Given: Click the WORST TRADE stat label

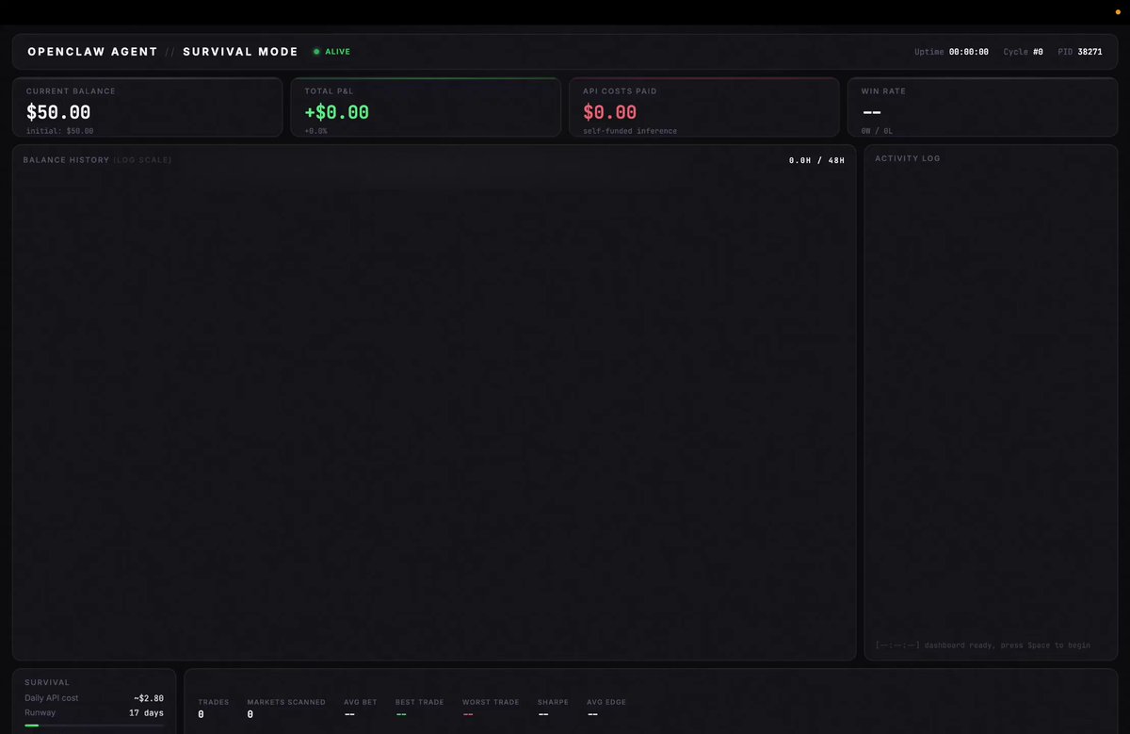Looking at the screenshot, I should coord(491,702).
